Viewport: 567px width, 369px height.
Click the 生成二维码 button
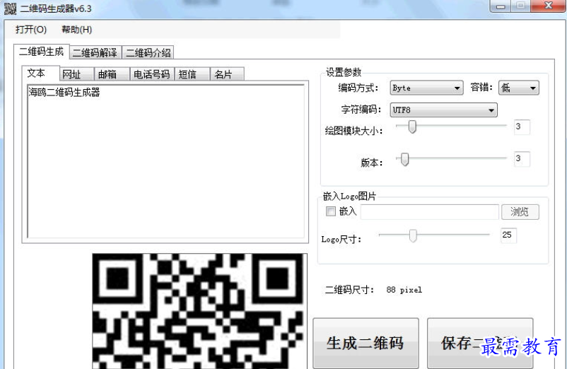click(x=366, y=343)
